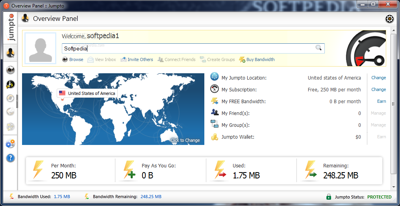Click the Per Month lightning bolt icon
This screenshot has width=400, height=206.
point(38,170)
